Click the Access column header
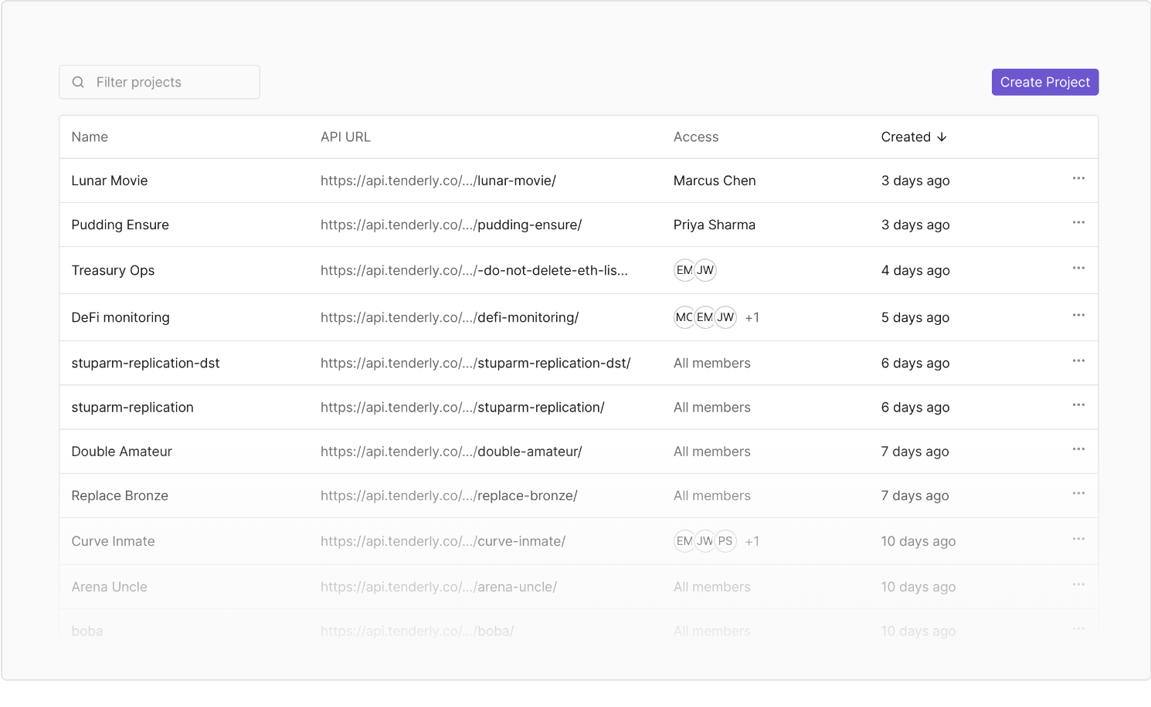Image resolution: width=1151 pixels, height=707 pixels. [696, 137]
